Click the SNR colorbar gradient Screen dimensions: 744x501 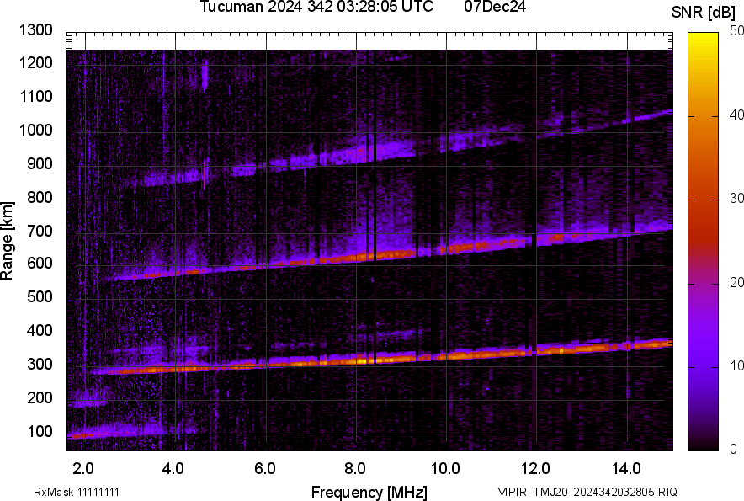point(703,242)
